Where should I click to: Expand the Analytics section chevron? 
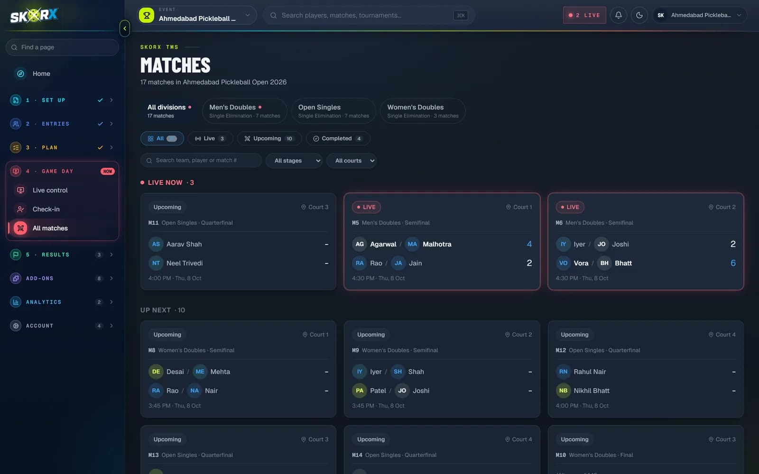tap(111, 302)
